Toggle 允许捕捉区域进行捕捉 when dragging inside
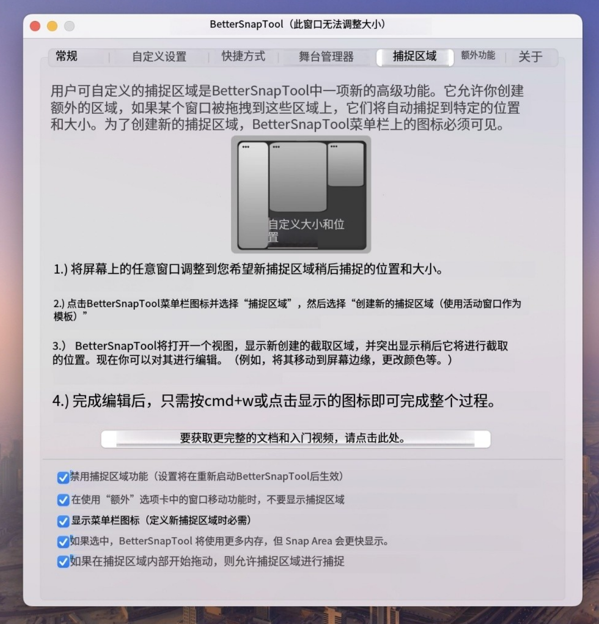 pos(63,562)
